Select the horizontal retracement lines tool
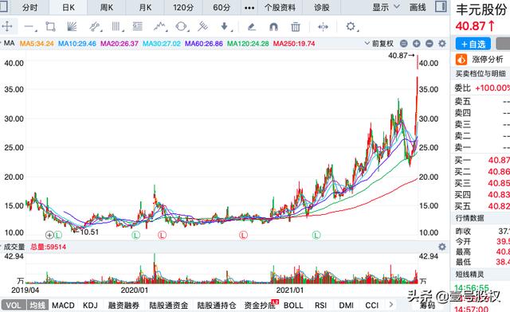510x312 pixels. 138,26
